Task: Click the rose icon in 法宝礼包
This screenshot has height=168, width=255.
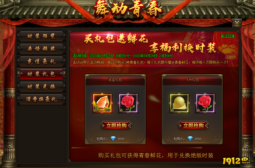Action: (128, 103)
